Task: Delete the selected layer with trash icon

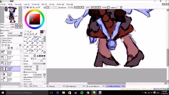Action: click(x=12, y=48)
